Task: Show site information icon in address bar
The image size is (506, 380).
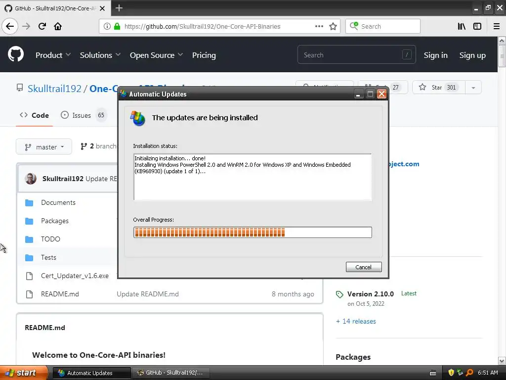Action: (107, 26)
